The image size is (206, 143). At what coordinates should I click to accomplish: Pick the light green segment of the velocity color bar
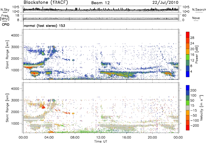point(188,103)
